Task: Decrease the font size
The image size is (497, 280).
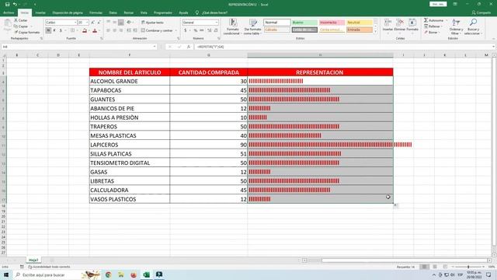Action: point(99,23)
